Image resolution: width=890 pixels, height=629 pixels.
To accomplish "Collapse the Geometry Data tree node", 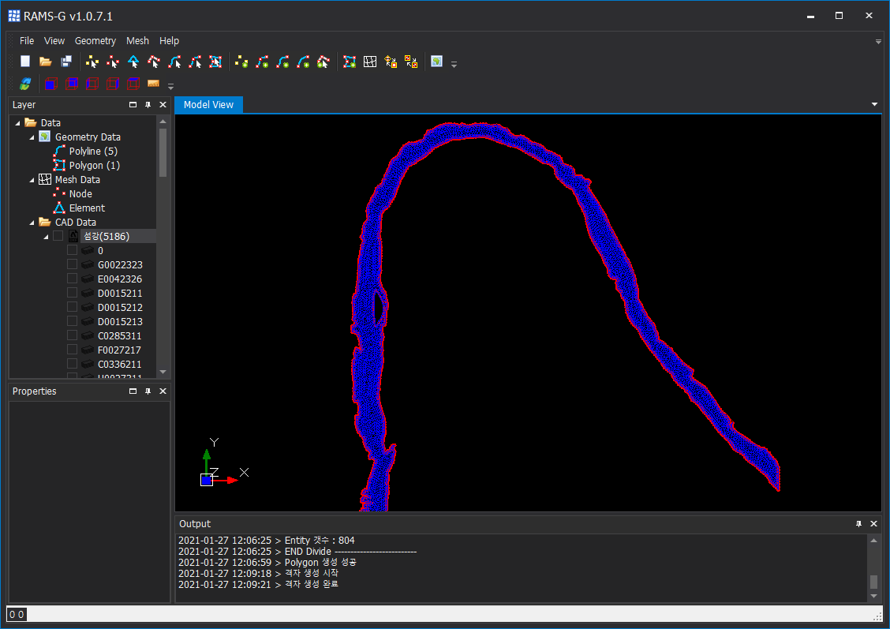I will click(x=32, y=137).
